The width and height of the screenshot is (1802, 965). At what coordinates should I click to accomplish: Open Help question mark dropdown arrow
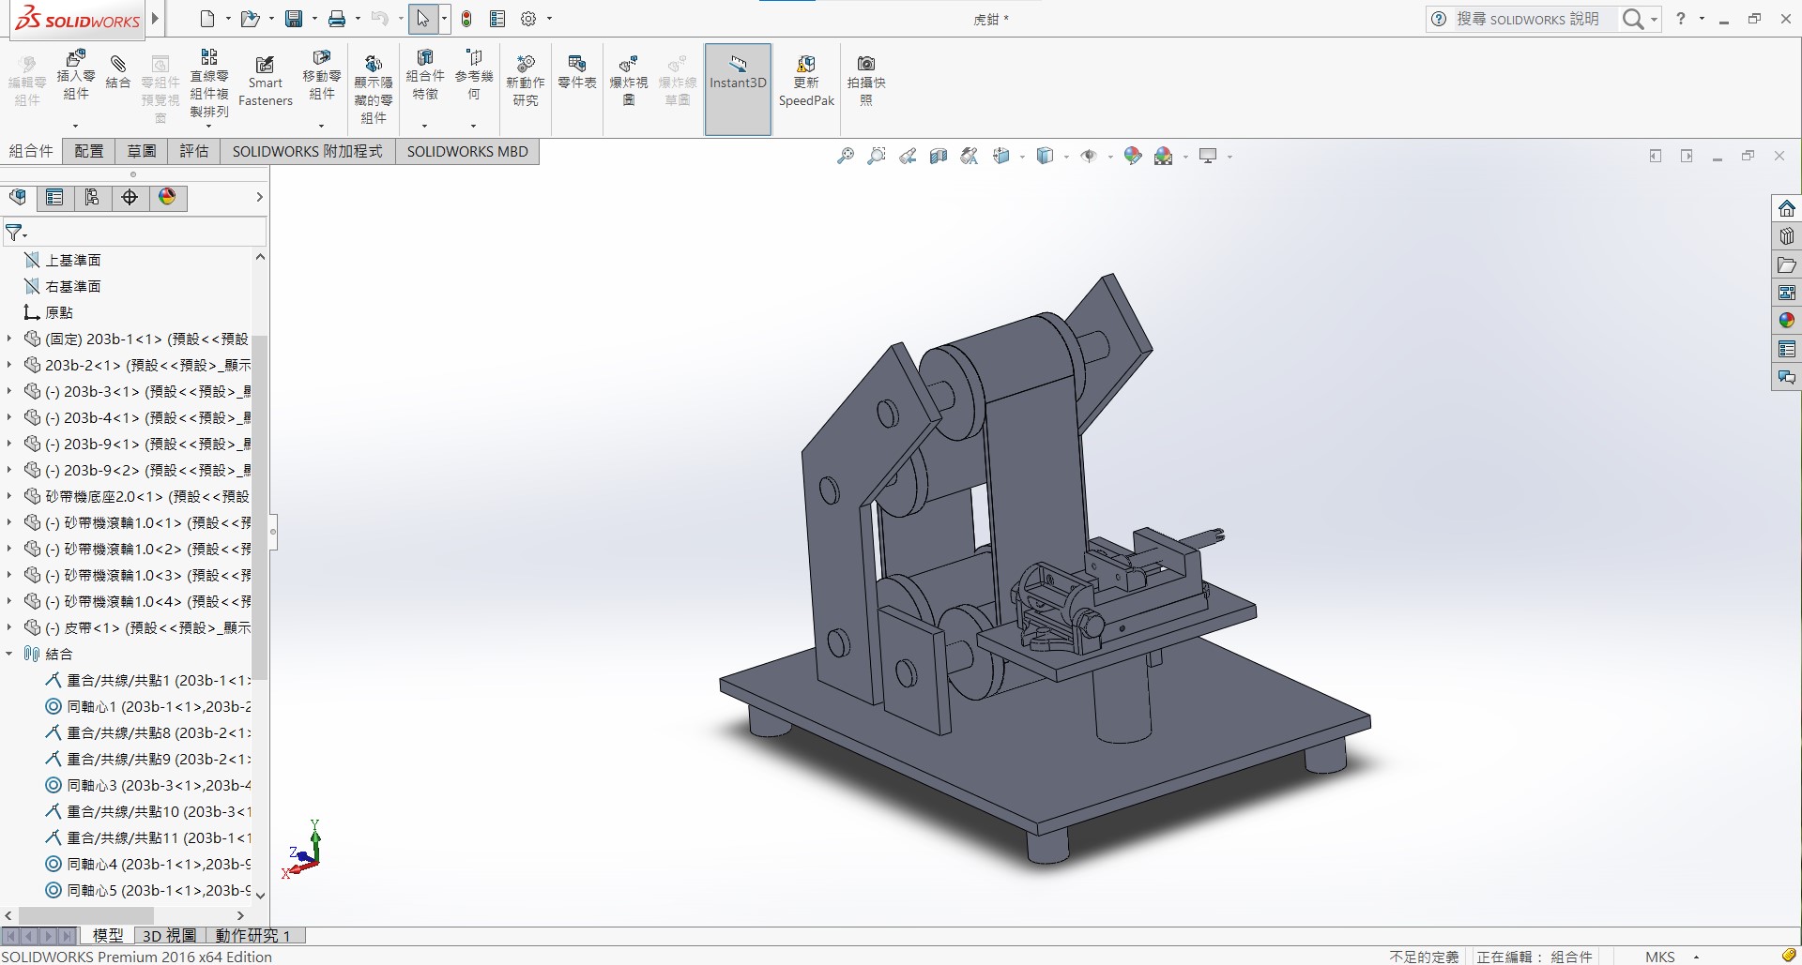[x=1702, y=19]
